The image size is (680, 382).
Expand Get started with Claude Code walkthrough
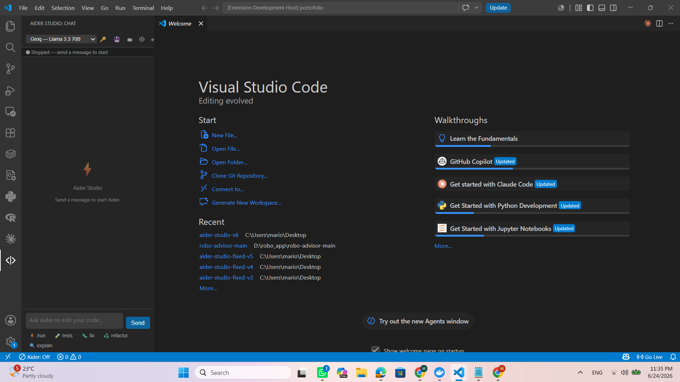[x=532, y=184]
